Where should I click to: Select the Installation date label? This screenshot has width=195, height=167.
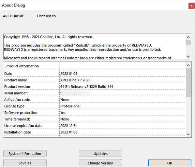click(18, 132)
